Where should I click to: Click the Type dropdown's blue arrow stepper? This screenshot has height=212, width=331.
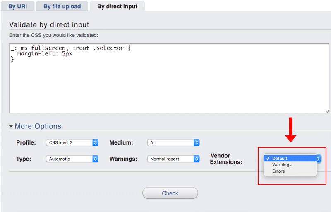pyautogui.click(x=96, y=159)
